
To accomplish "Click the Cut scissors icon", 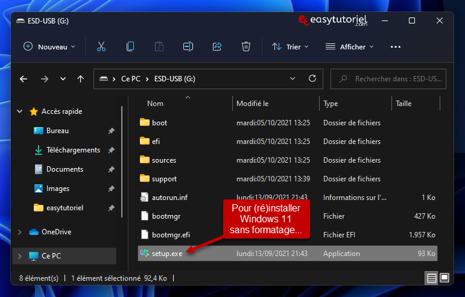I will [101, 47].
